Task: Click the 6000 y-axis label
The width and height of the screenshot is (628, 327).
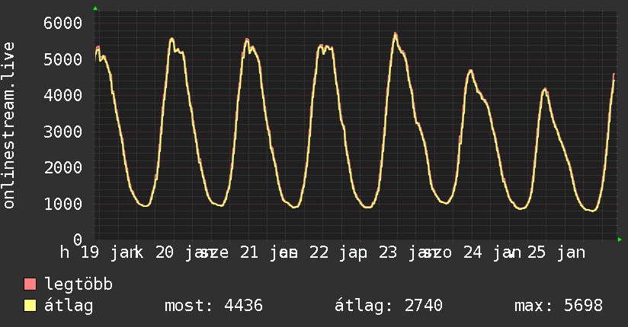Action: tap(63, 23)
